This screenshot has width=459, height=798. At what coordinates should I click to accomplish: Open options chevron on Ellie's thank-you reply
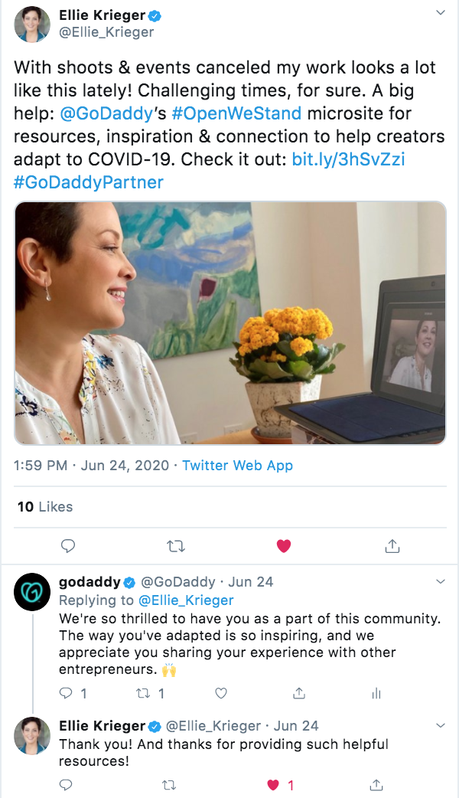(x=441, y=725)
